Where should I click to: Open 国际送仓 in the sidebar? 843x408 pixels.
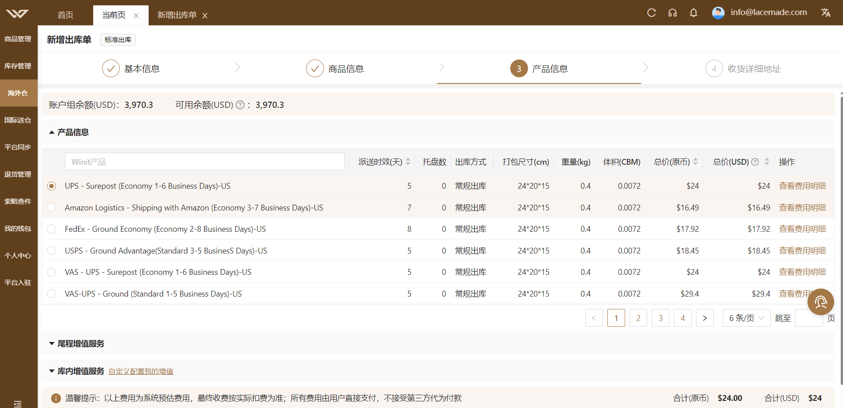tap(18, 120)
